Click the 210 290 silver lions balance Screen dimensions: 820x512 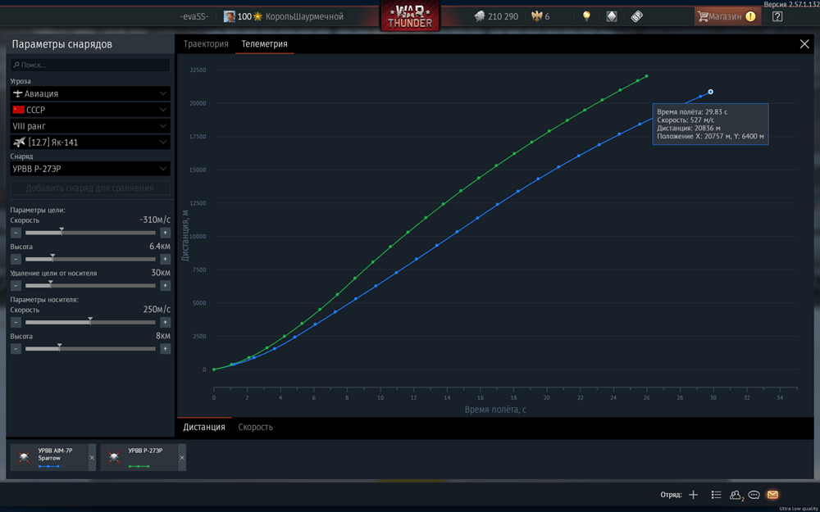coord(503,16)
